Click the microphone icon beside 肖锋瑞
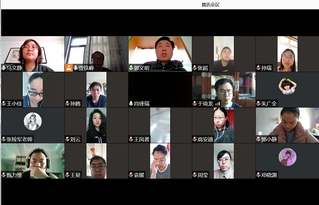 click(131, 104)
